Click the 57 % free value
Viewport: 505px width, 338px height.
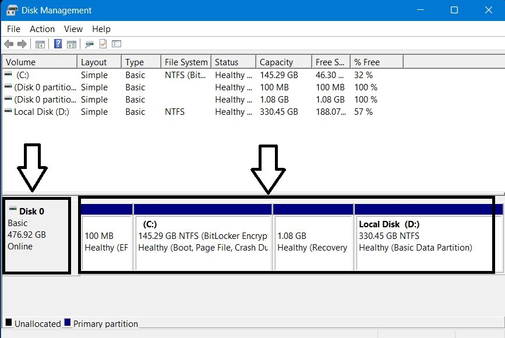point(363,112)
